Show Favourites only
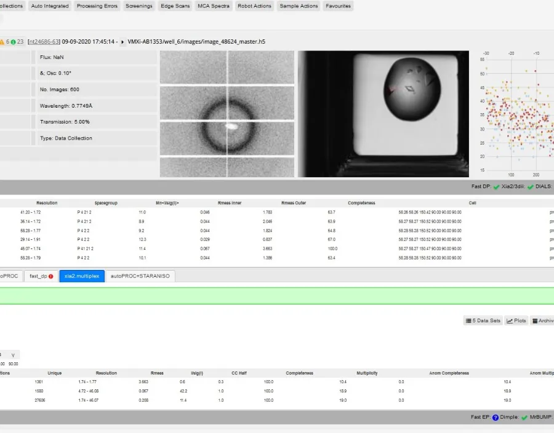The image size is (554, 433). [338, 6]
